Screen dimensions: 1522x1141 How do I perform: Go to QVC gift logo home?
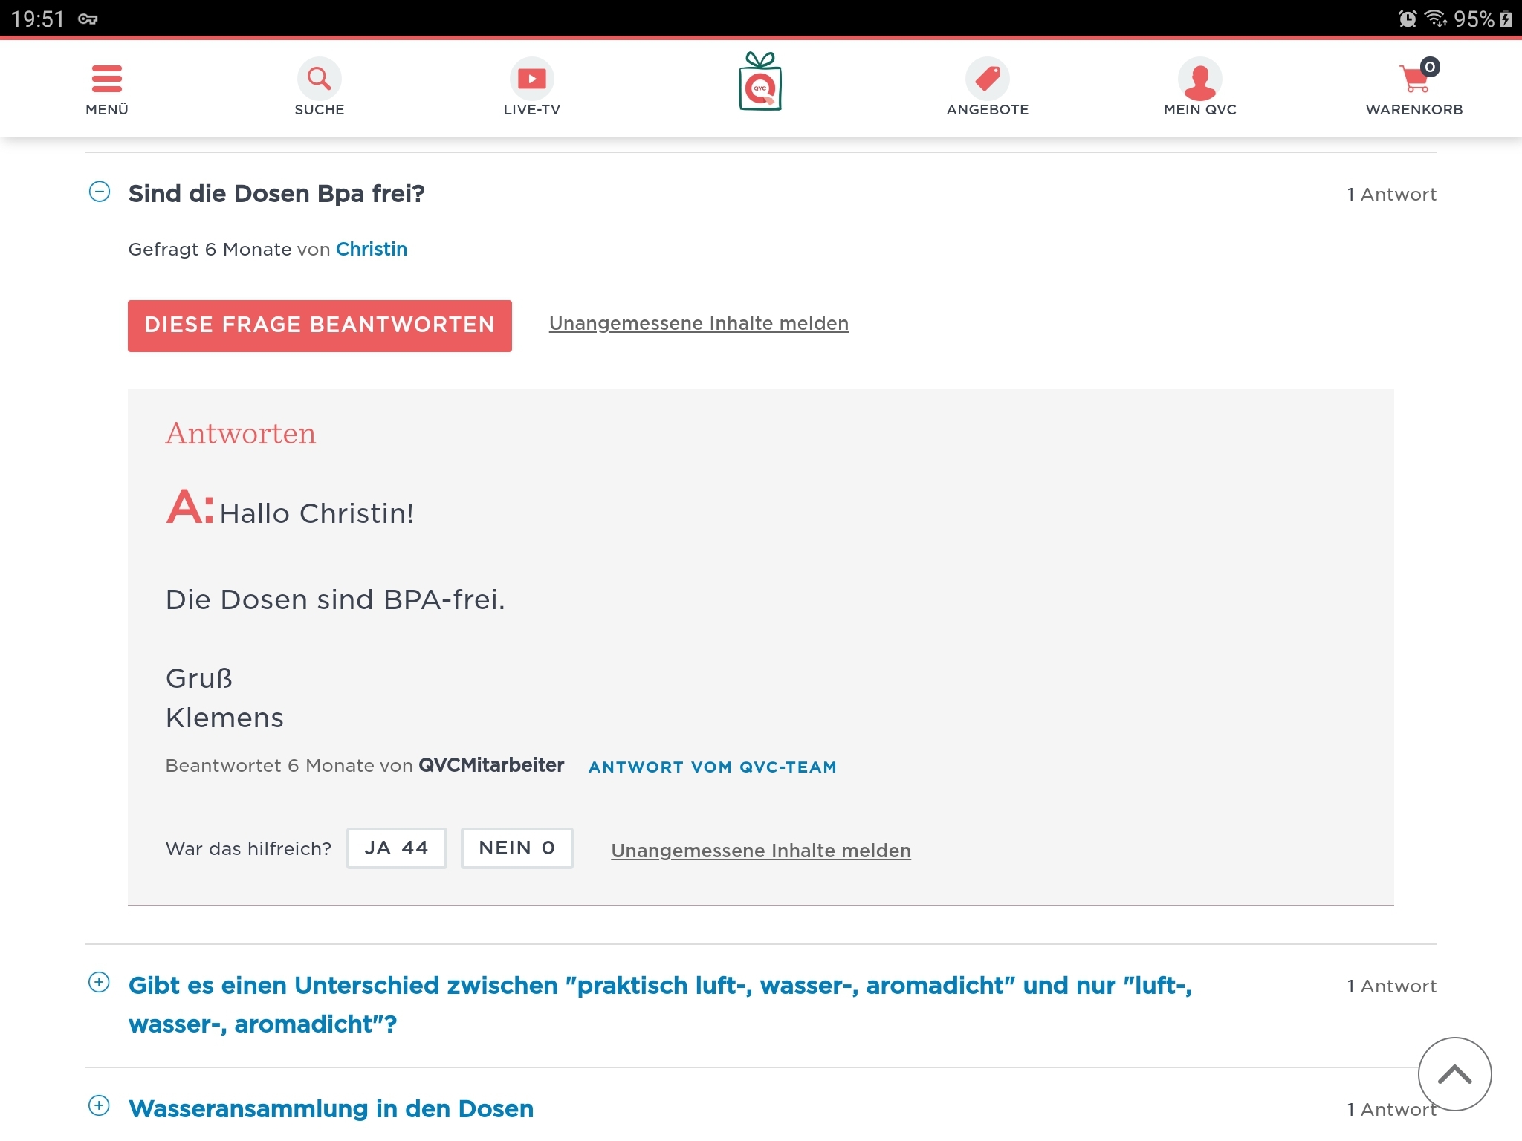760,82
